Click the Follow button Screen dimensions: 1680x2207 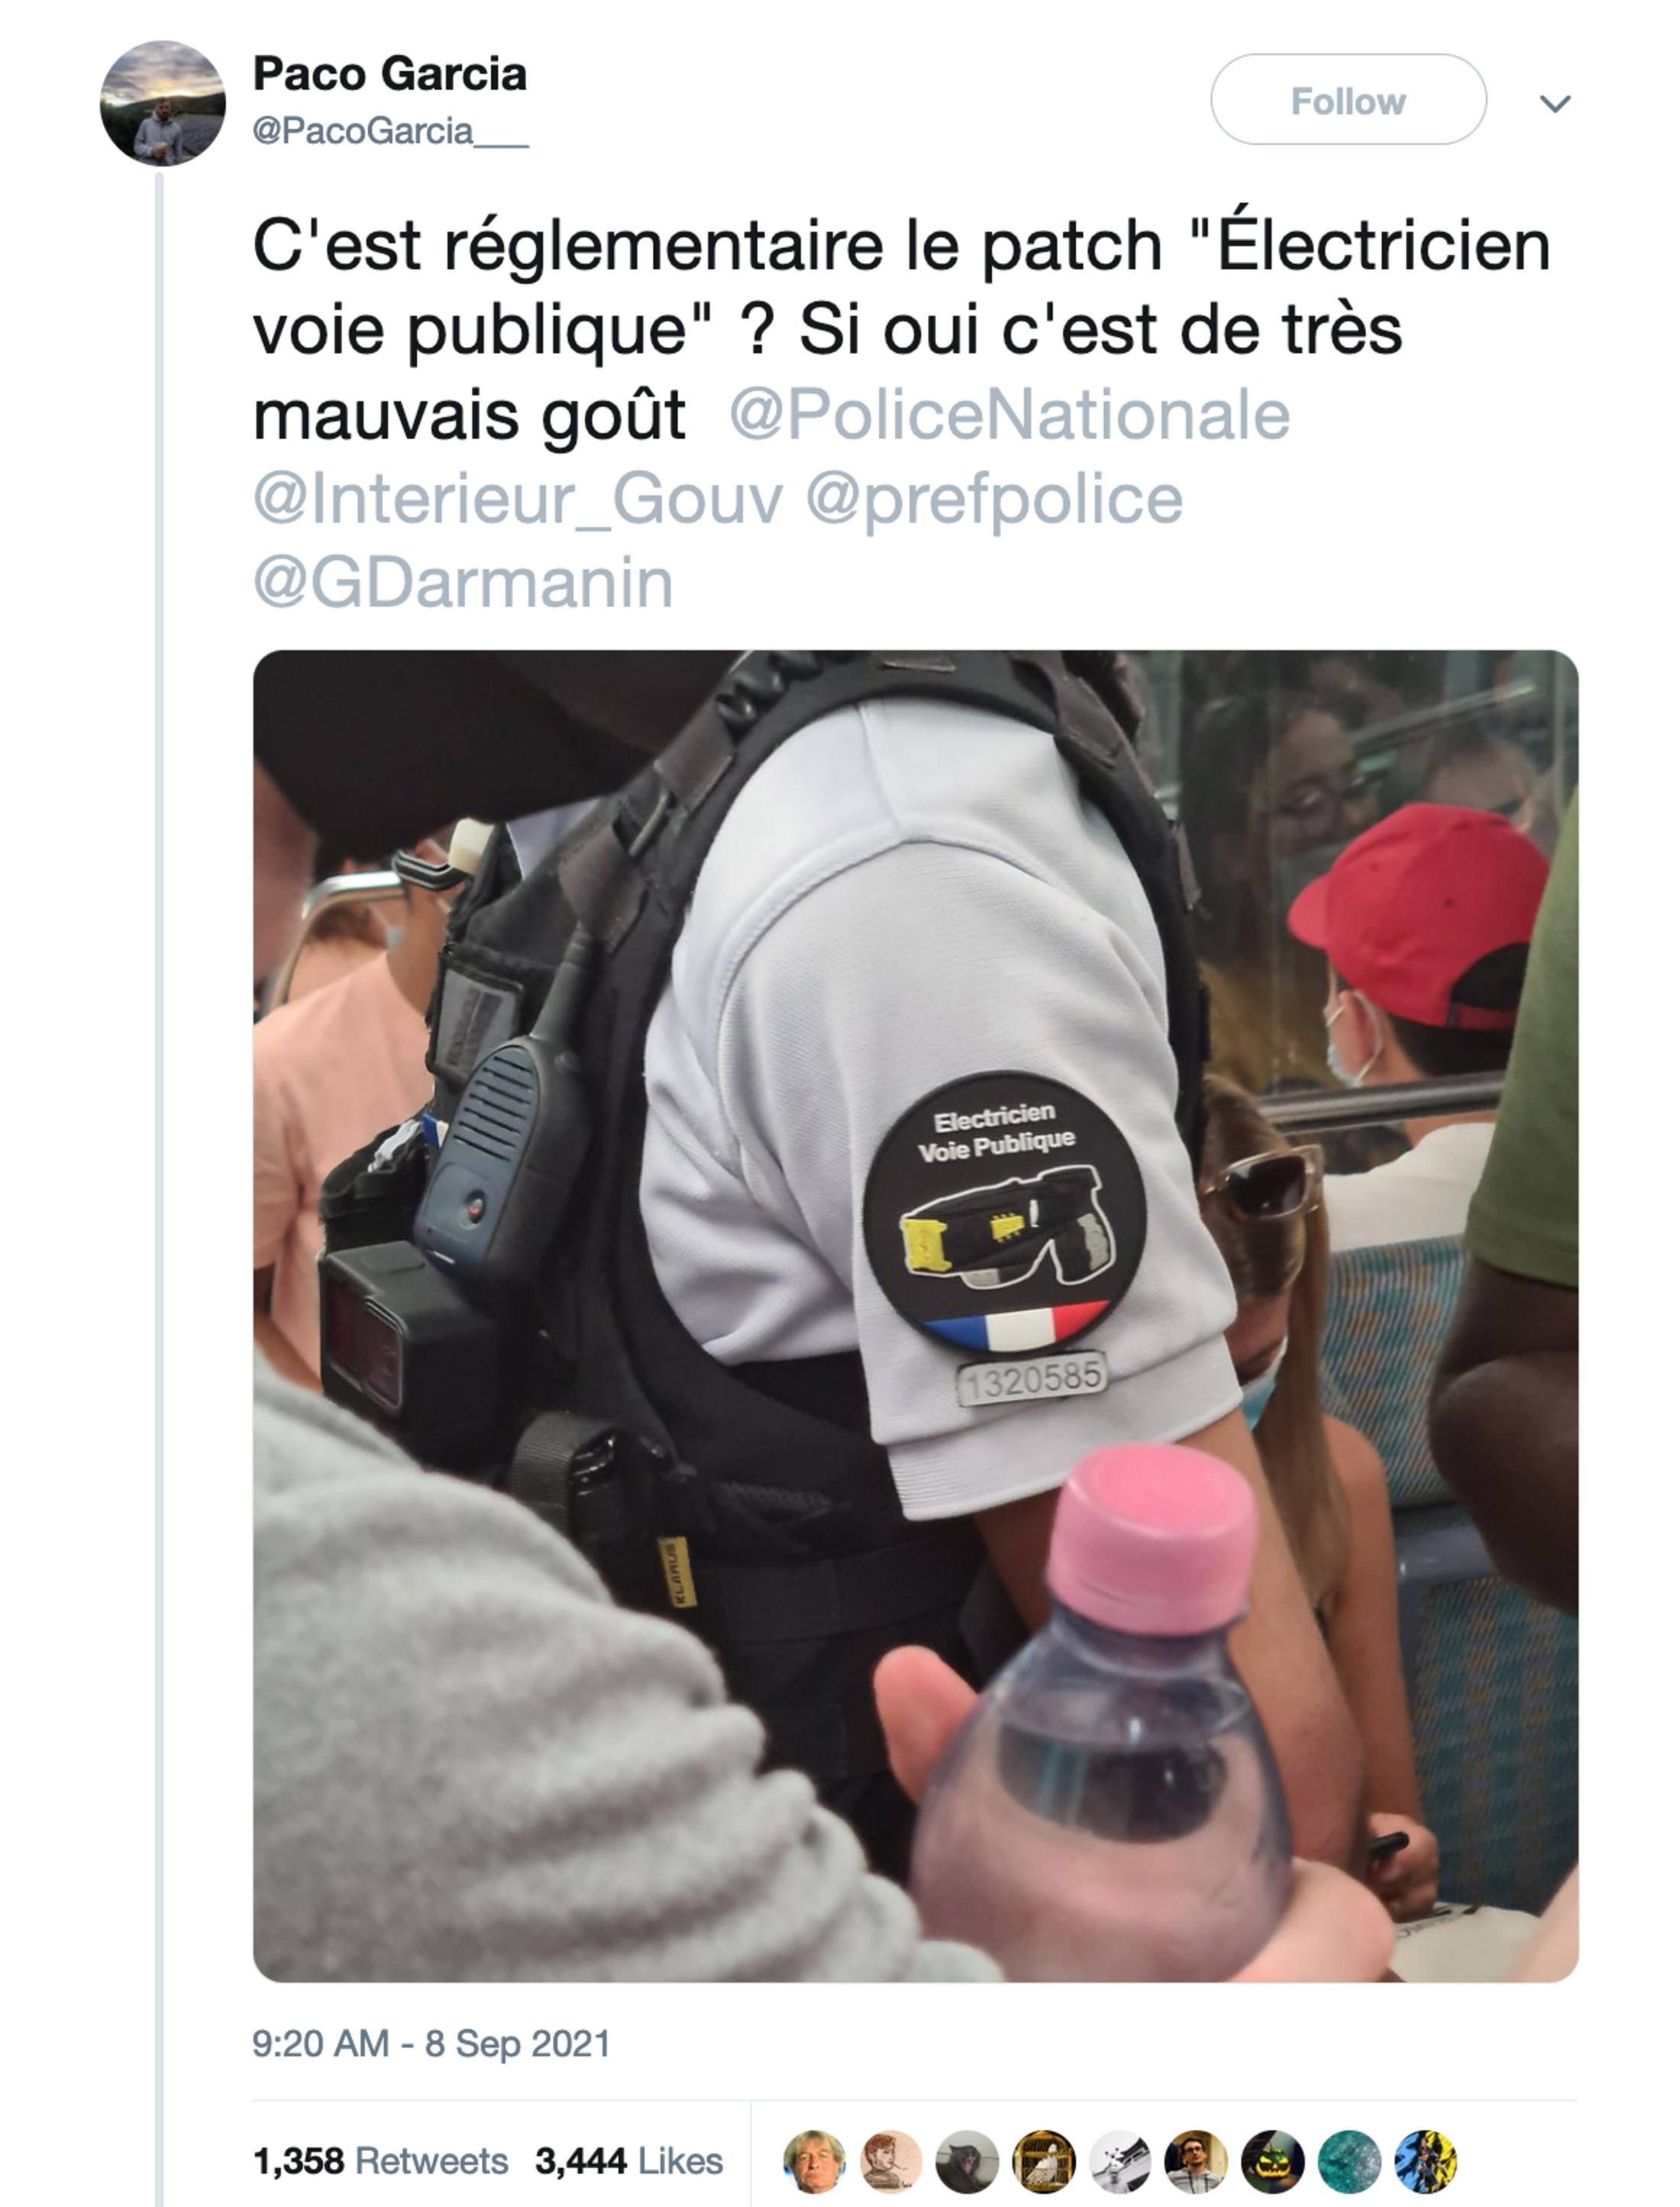[1348, 100]
